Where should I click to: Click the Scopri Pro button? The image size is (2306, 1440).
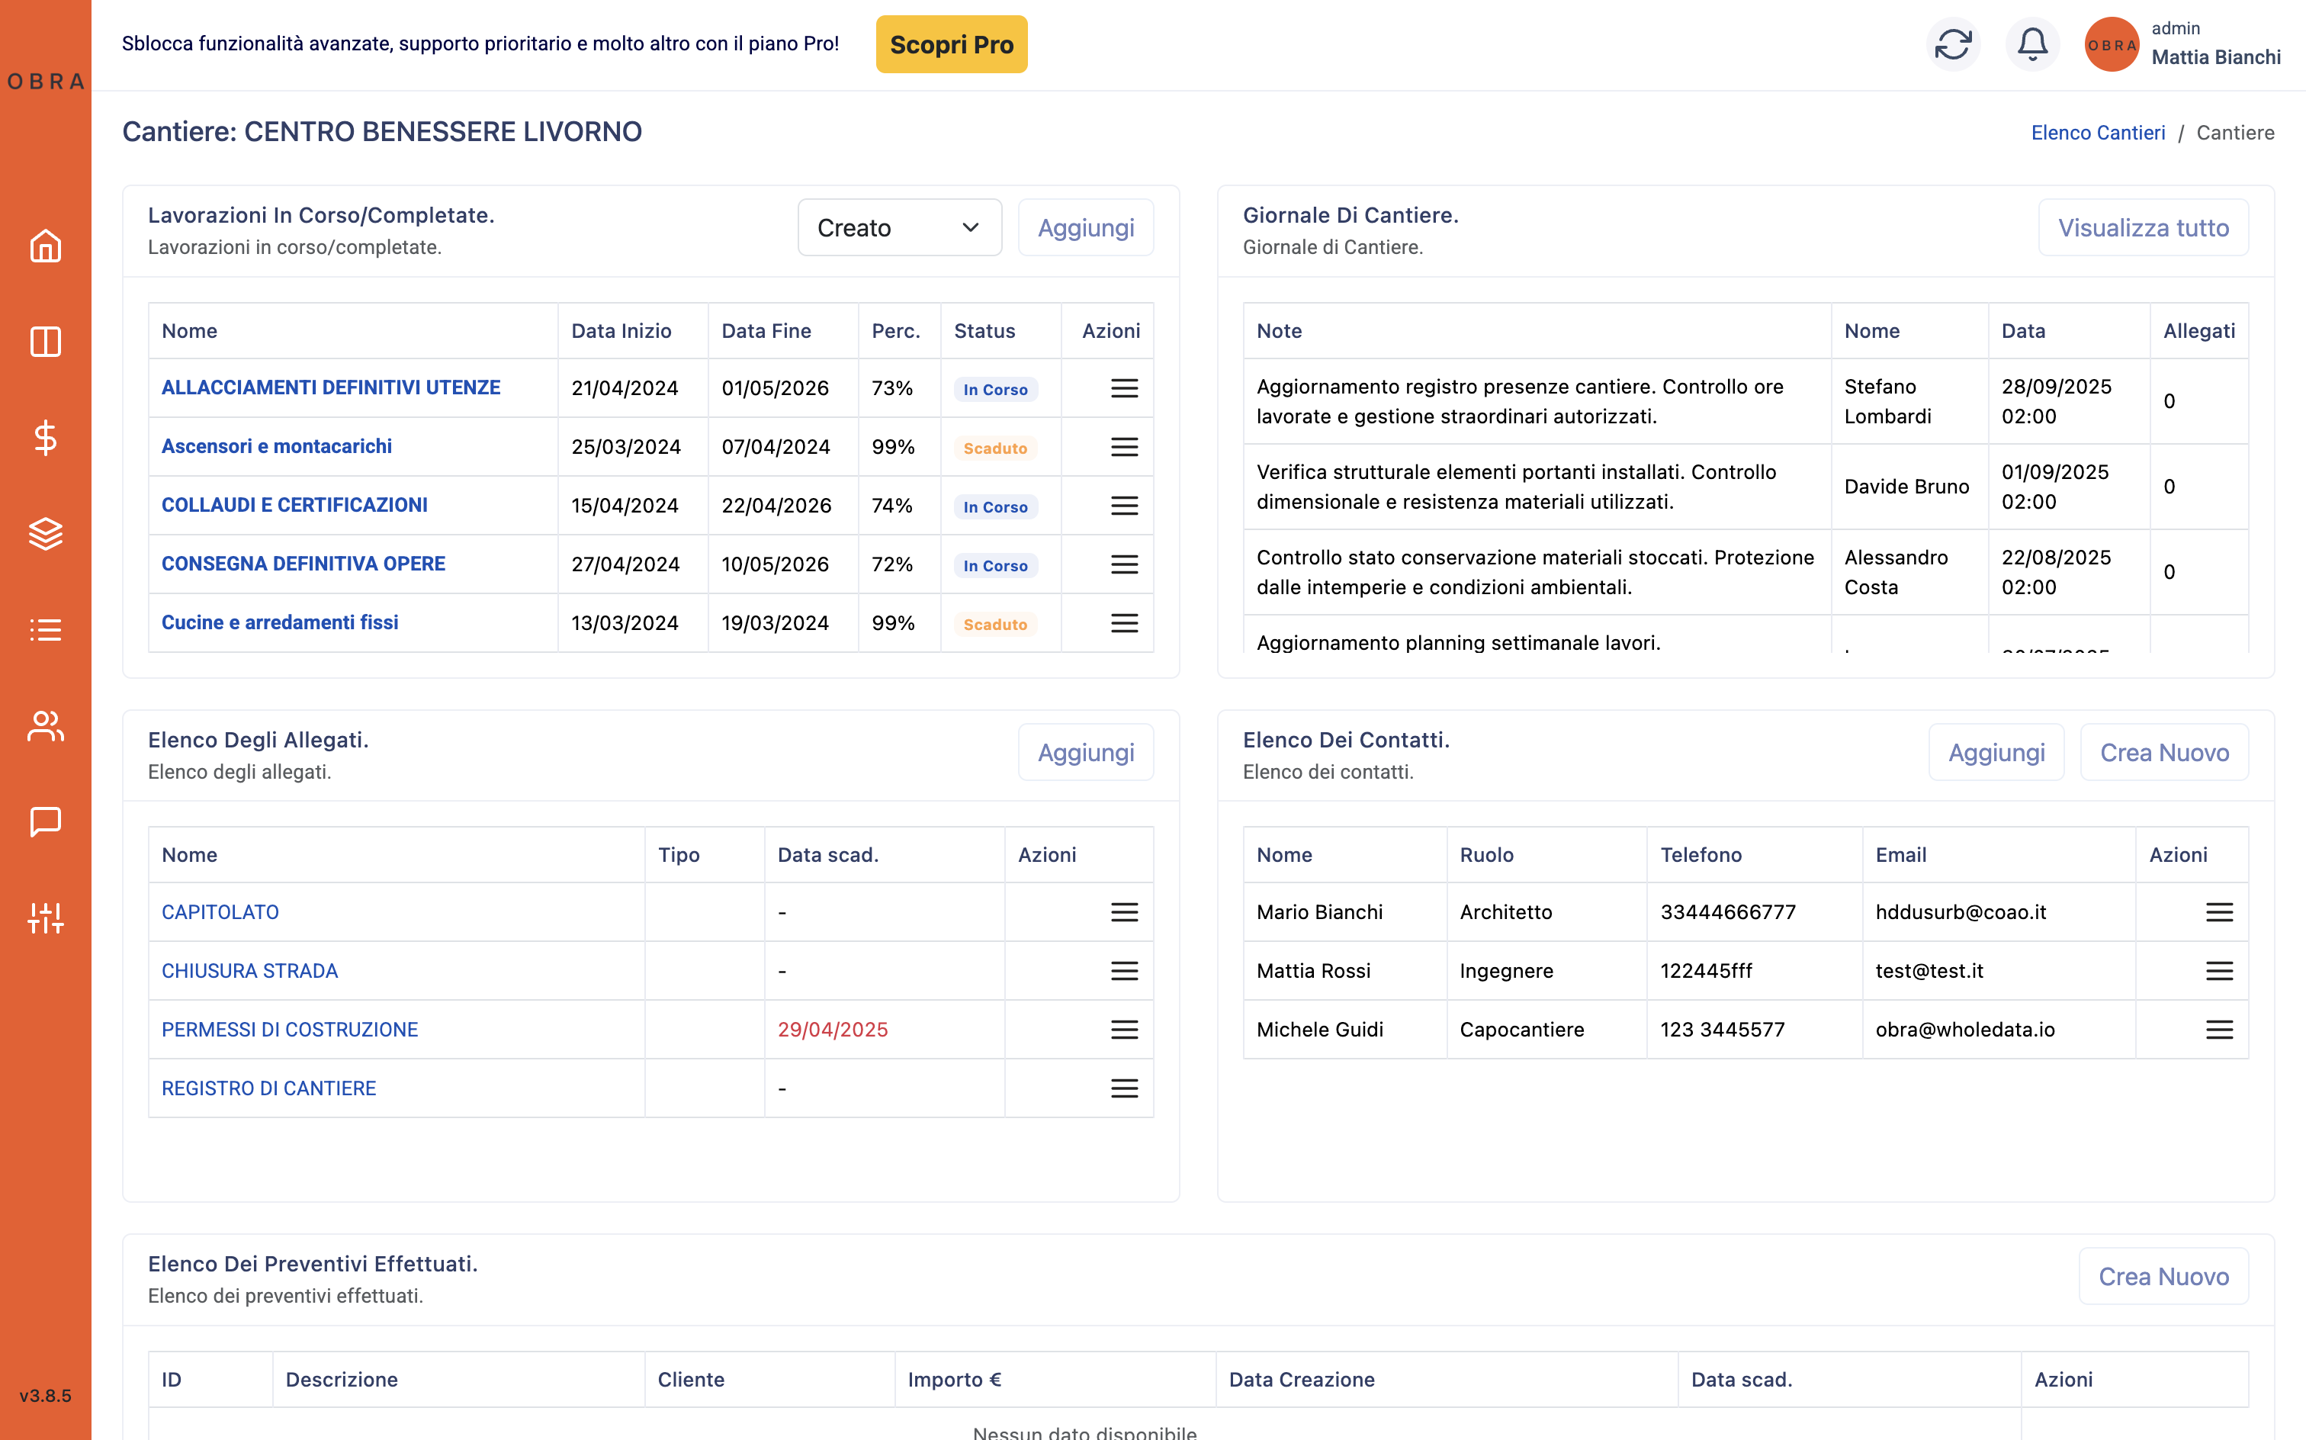[951, 43]
